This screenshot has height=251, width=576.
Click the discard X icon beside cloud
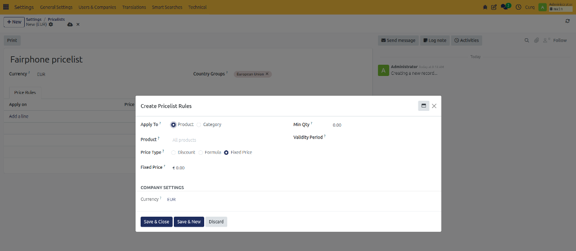coord(78,24)
